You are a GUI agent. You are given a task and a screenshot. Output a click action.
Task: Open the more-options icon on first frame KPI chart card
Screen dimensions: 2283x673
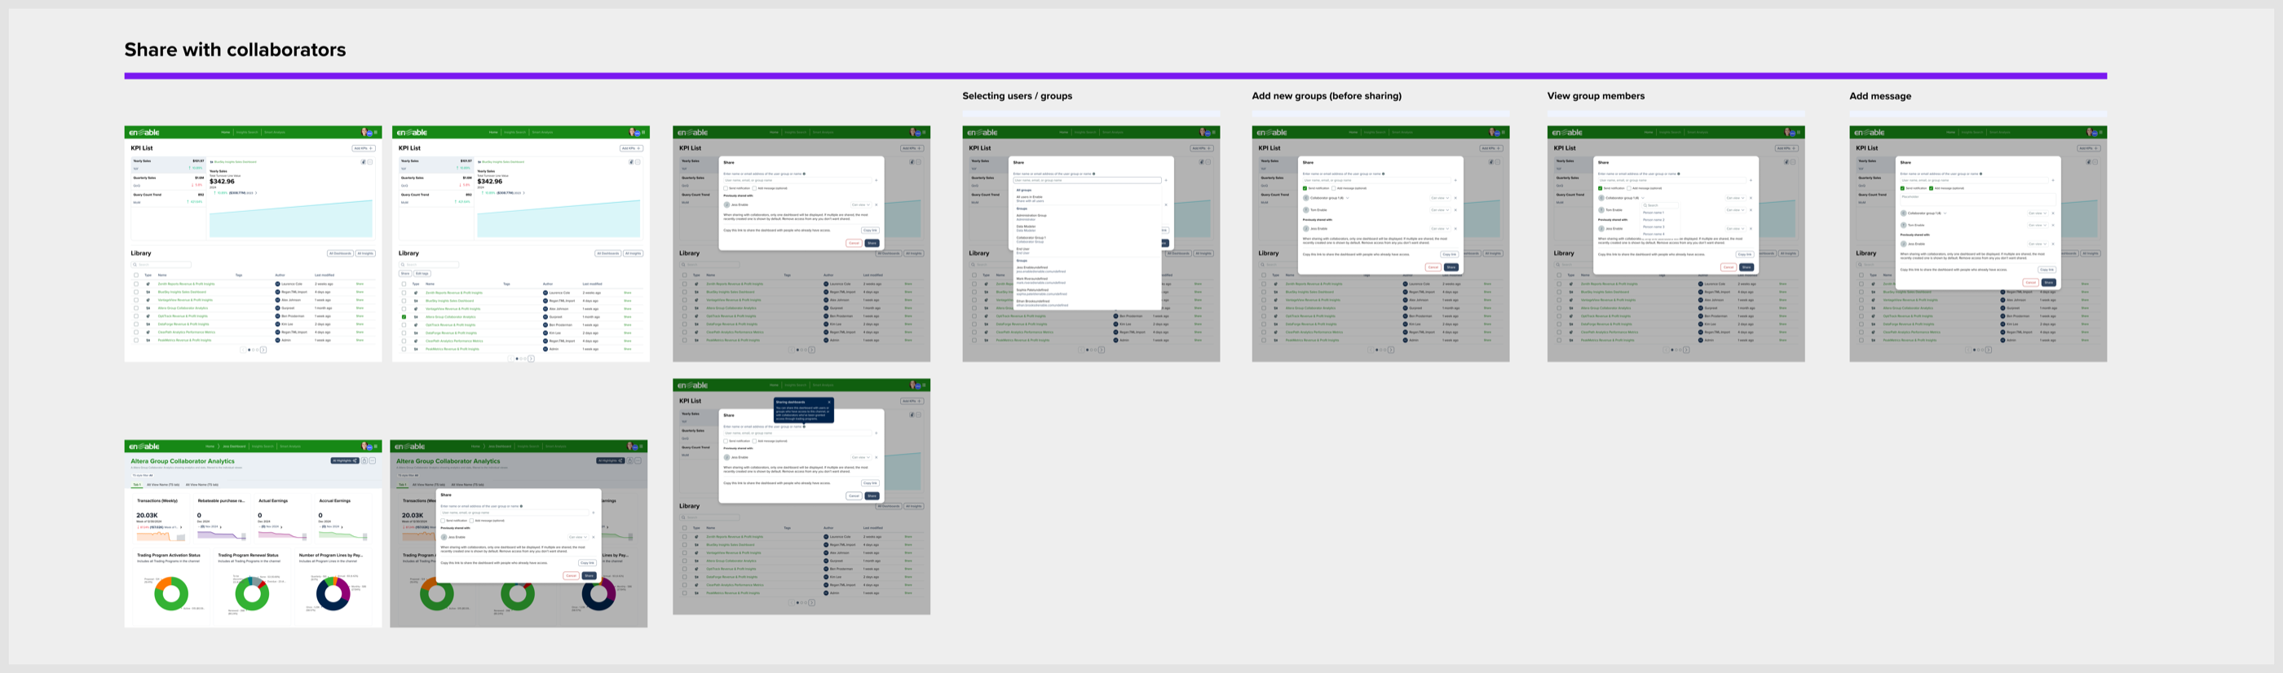click(370, 162)
